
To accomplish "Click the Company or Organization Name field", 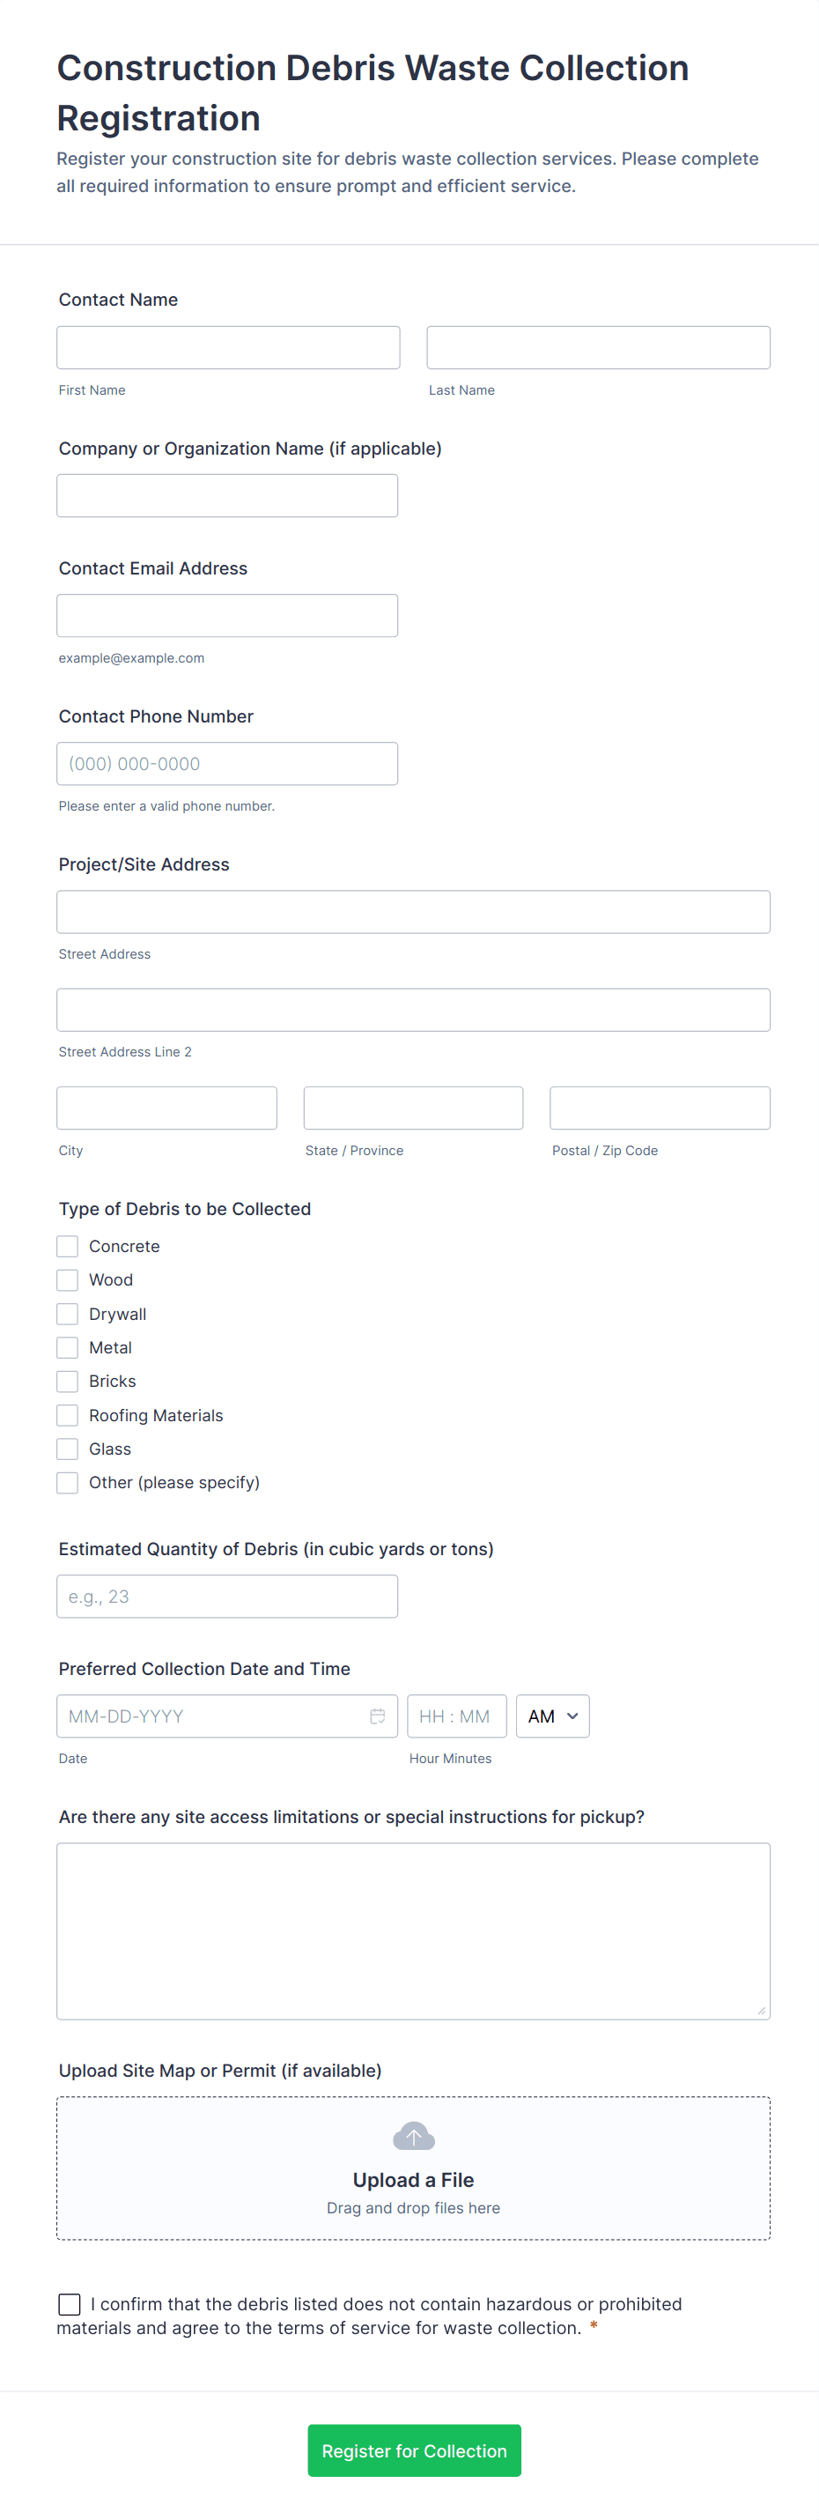I will tap(226, 496).
